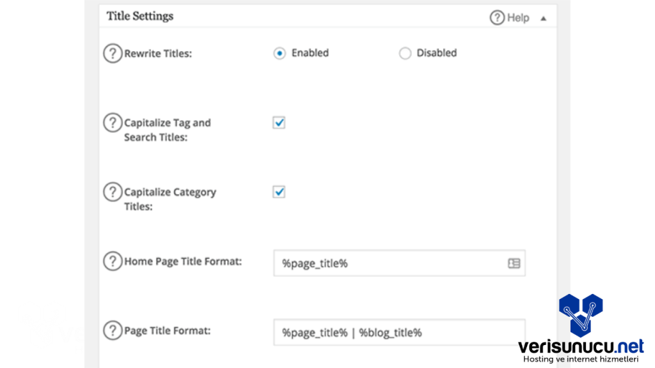
Task: Toggle the Capitalize Category Titles checkbox
Action: tap(279, 192)
